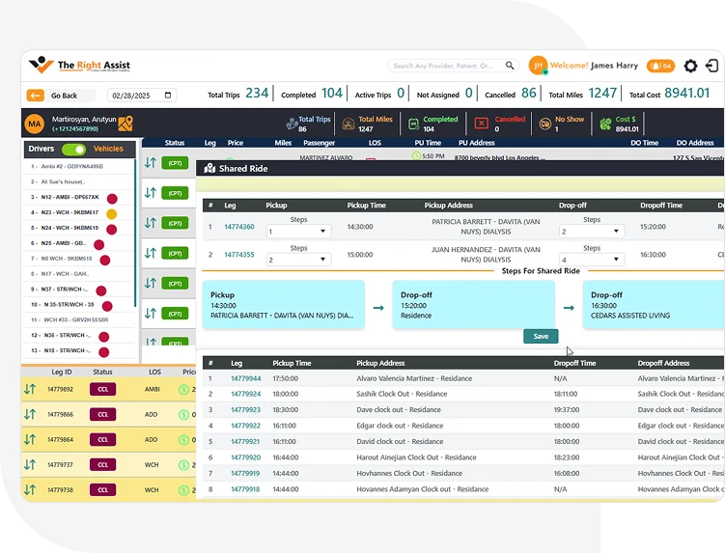Click the Shared Ride map icon
The width and height of the screenshot is (725, 553).
coord(209,168)
